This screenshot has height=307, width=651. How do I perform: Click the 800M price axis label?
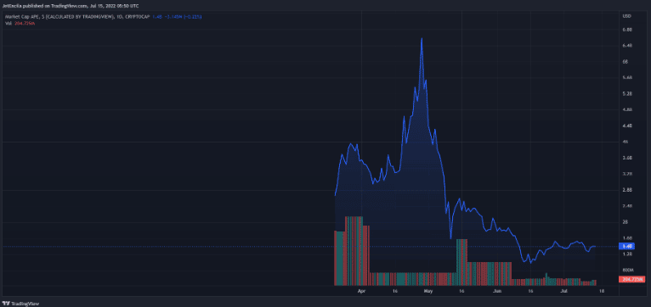pos(627,271)
